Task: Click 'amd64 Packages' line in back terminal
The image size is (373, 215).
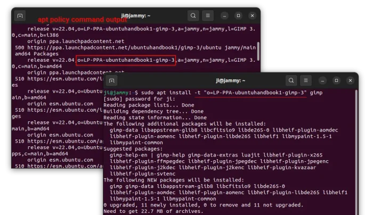Action: 37,54
